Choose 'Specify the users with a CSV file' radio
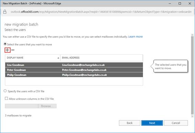Viewport: 195px width, 133px height. pos(5,91)
